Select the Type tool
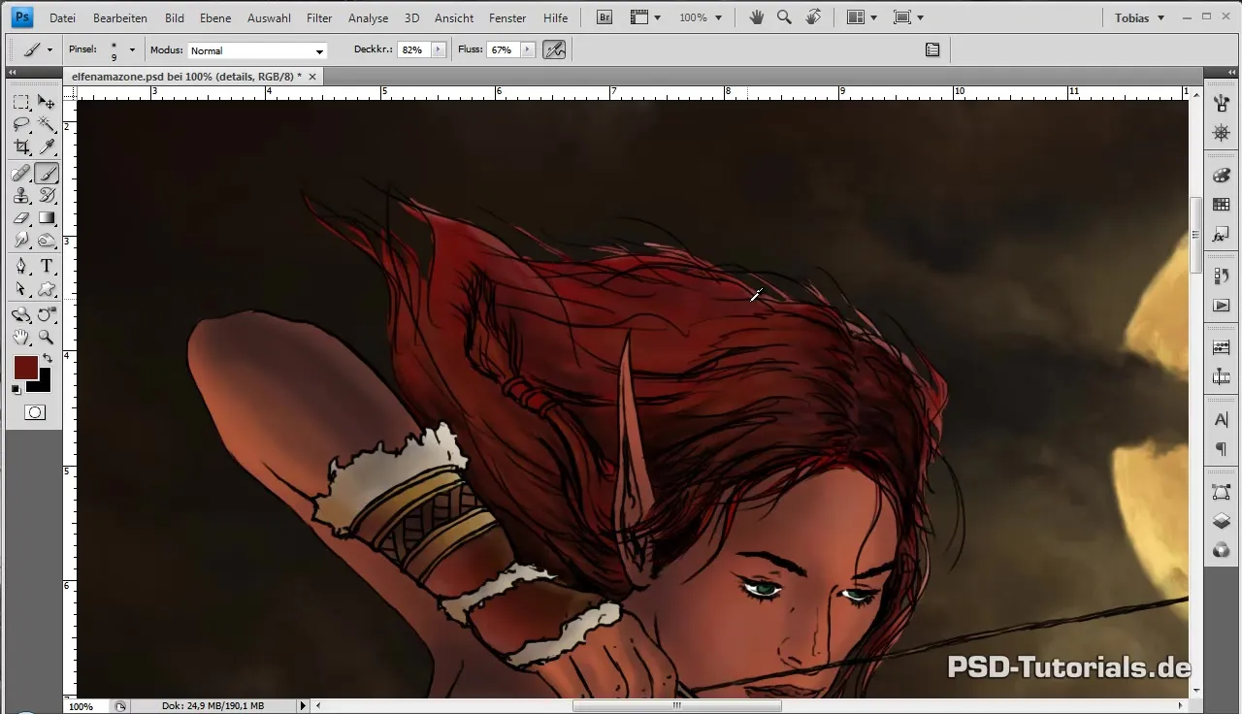The width and height of the screenshot is (1242, 714). 47,267
